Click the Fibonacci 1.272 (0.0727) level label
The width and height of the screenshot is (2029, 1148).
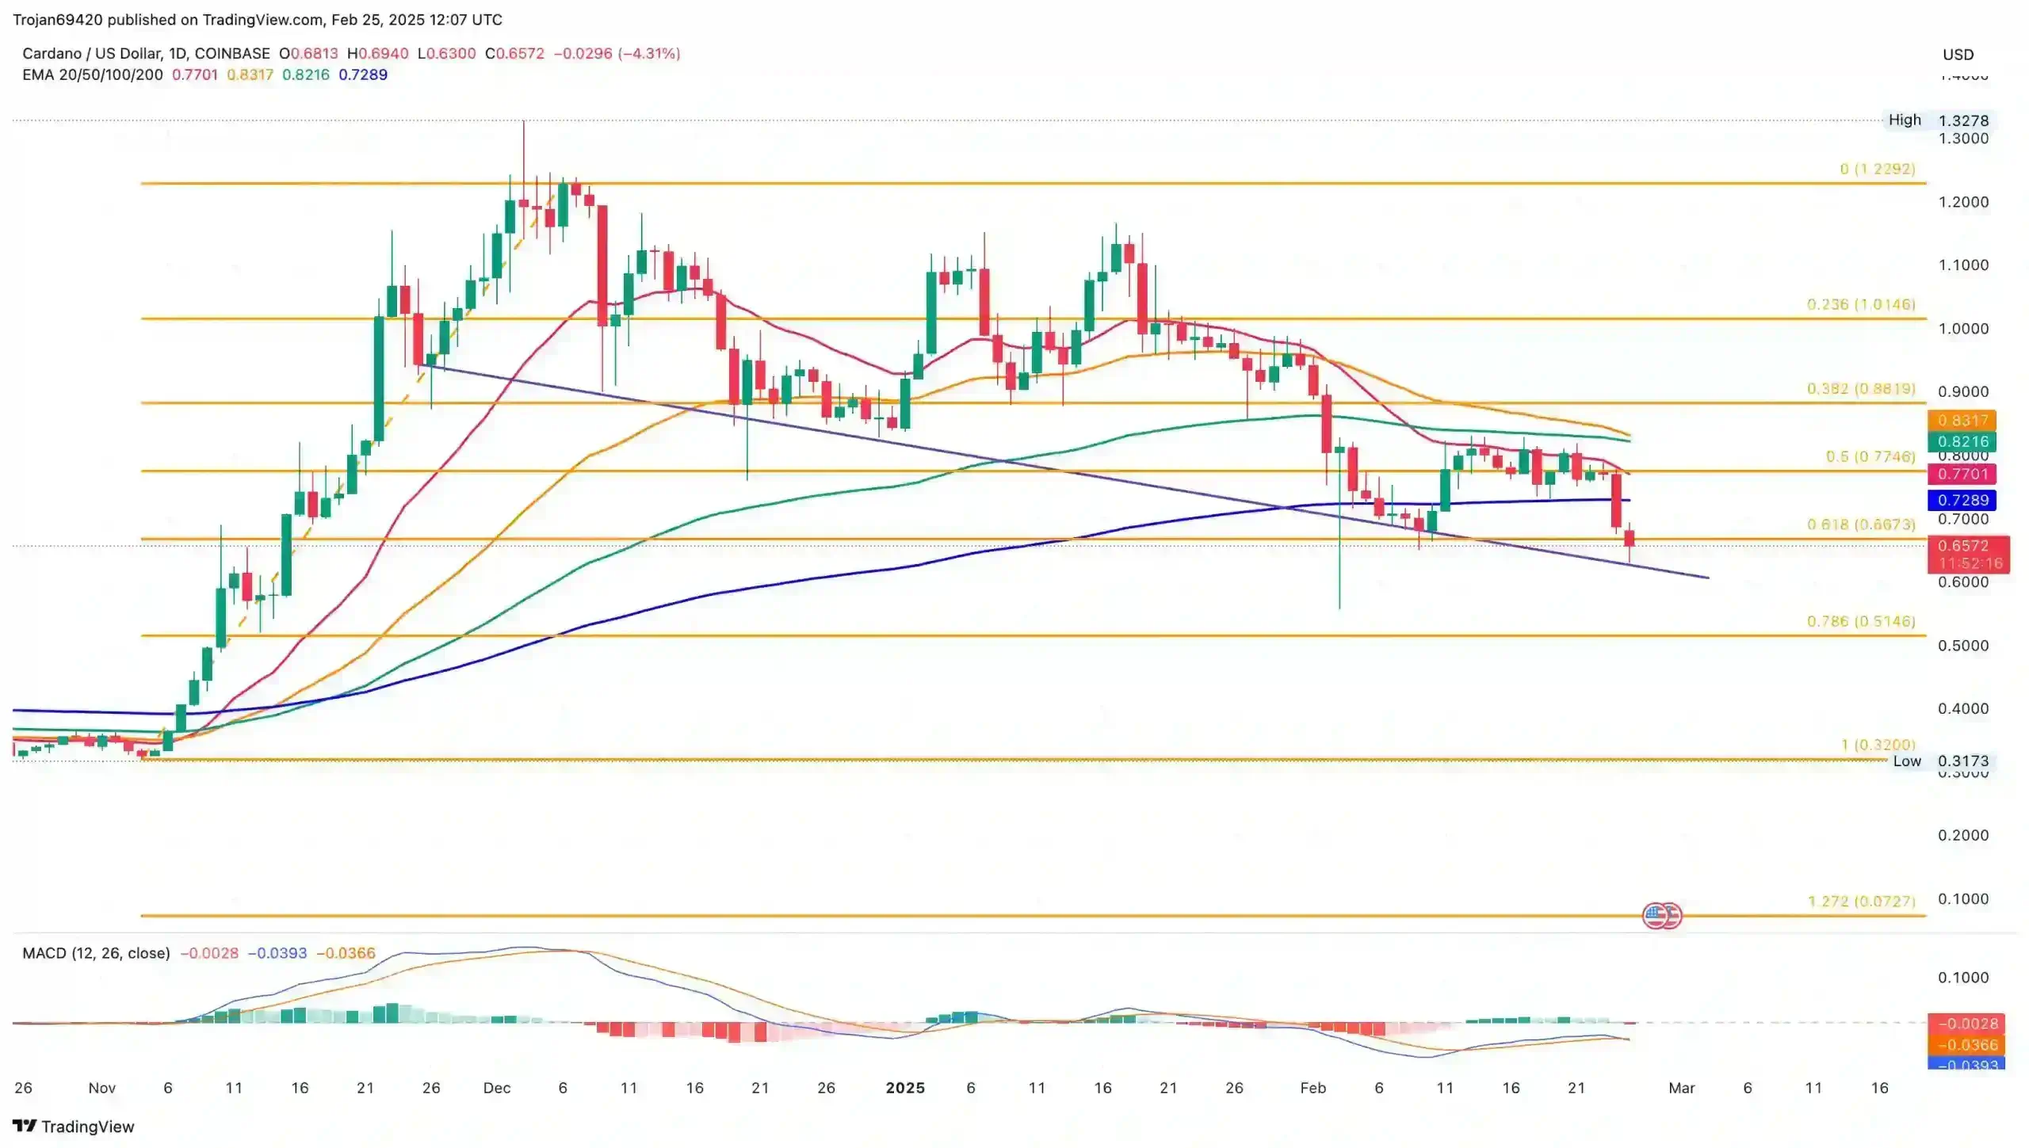click(1860, 902)
